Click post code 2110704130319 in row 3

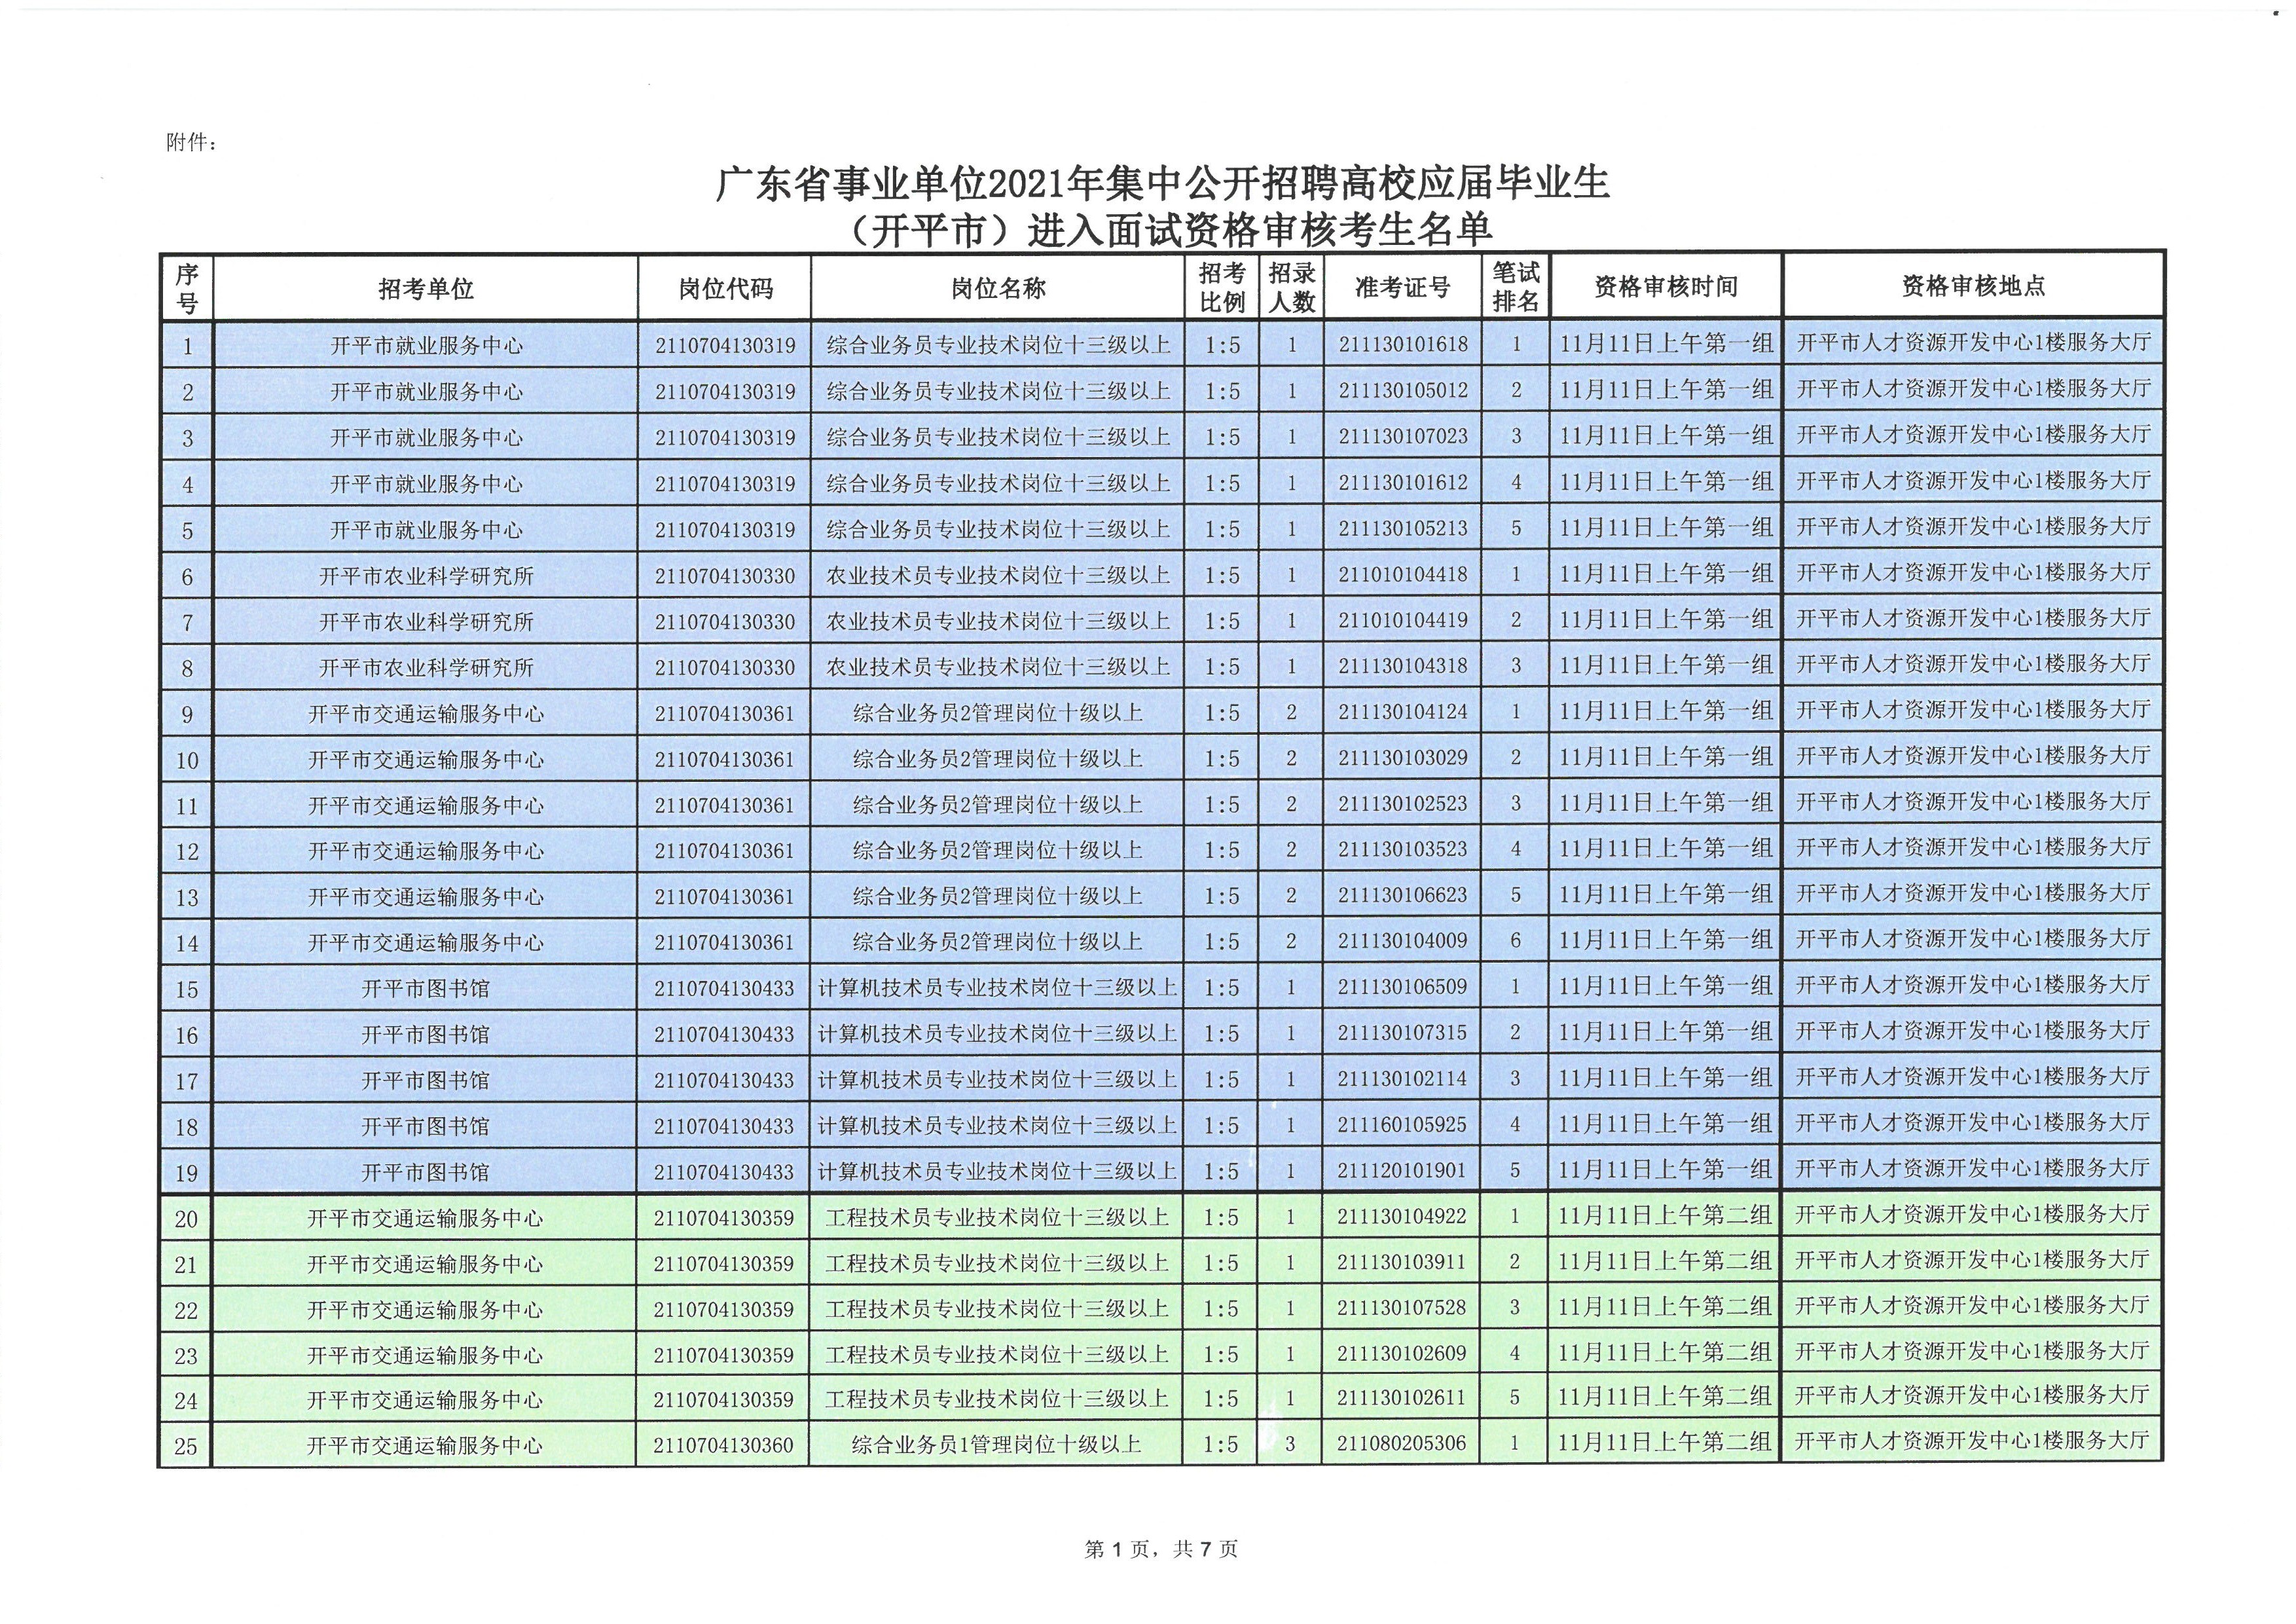coord(725,438)
